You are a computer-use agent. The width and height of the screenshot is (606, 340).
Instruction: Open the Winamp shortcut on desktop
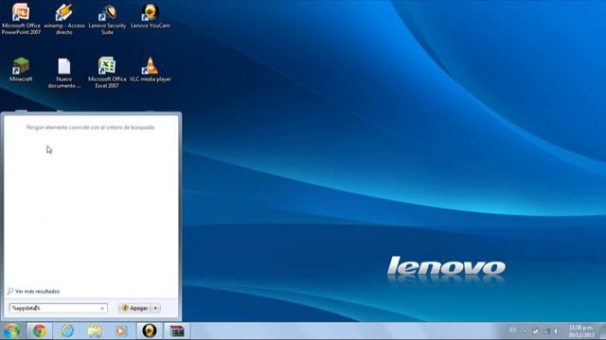tap(64, 19)
